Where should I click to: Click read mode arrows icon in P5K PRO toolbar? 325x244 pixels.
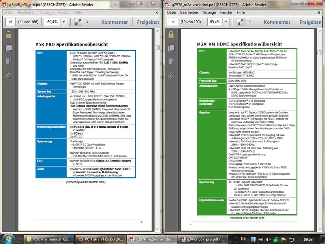pos(78,22)
